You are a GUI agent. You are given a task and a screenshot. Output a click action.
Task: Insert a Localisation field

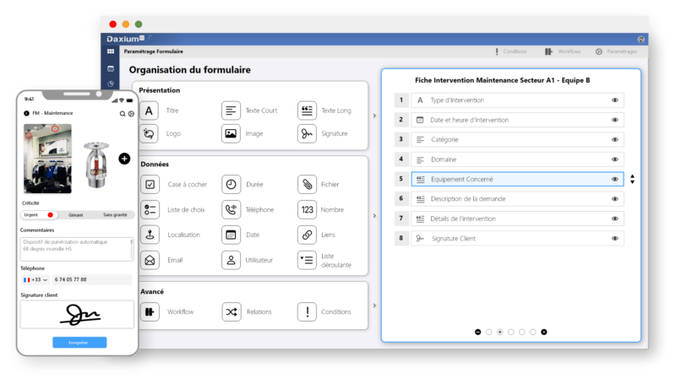coord(150,235)
